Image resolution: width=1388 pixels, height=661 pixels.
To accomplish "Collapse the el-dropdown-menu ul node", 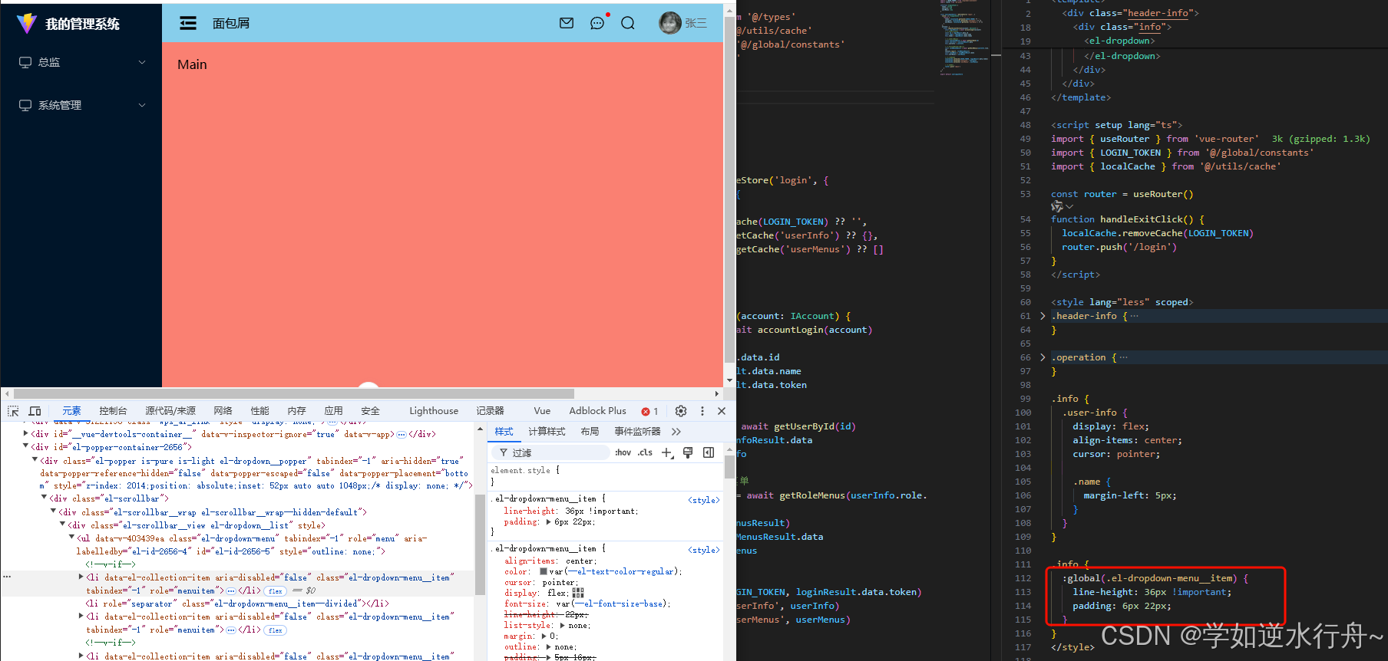I will [71, 537].
